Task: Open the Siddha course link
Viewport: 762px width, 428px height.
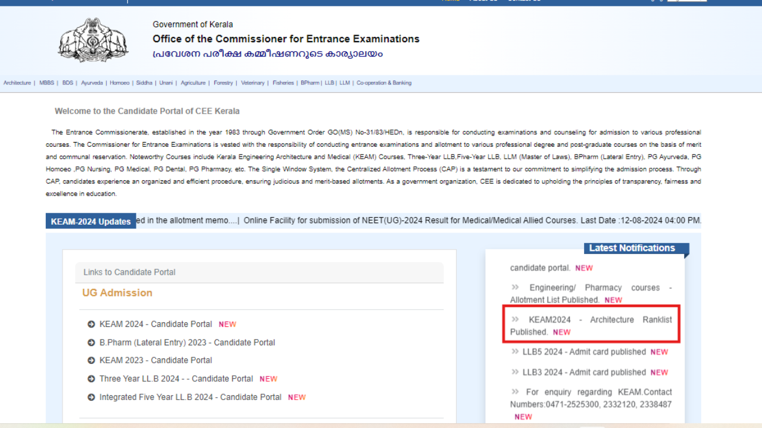Action: click(x=144, y=83)
